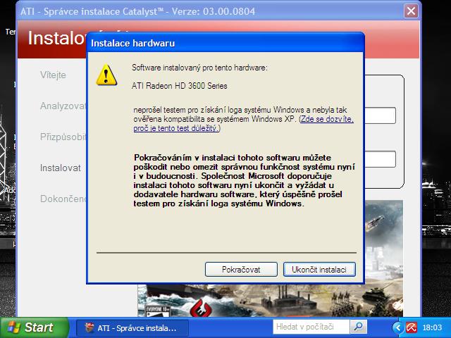Open the link explaining why the test is important
Image resolution: width=451 pixels, height=338 pixels.
coord(243,124)
